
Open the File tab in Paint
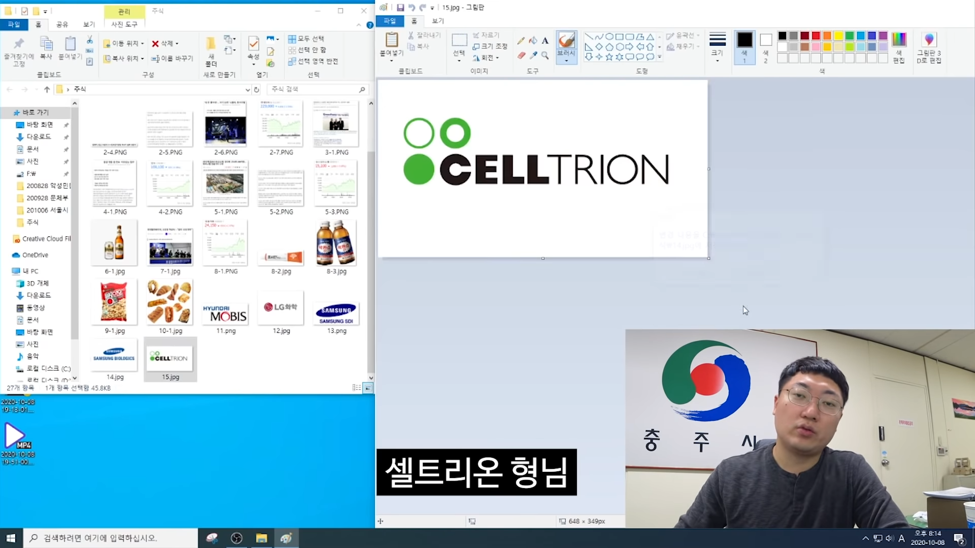(389, 21)
